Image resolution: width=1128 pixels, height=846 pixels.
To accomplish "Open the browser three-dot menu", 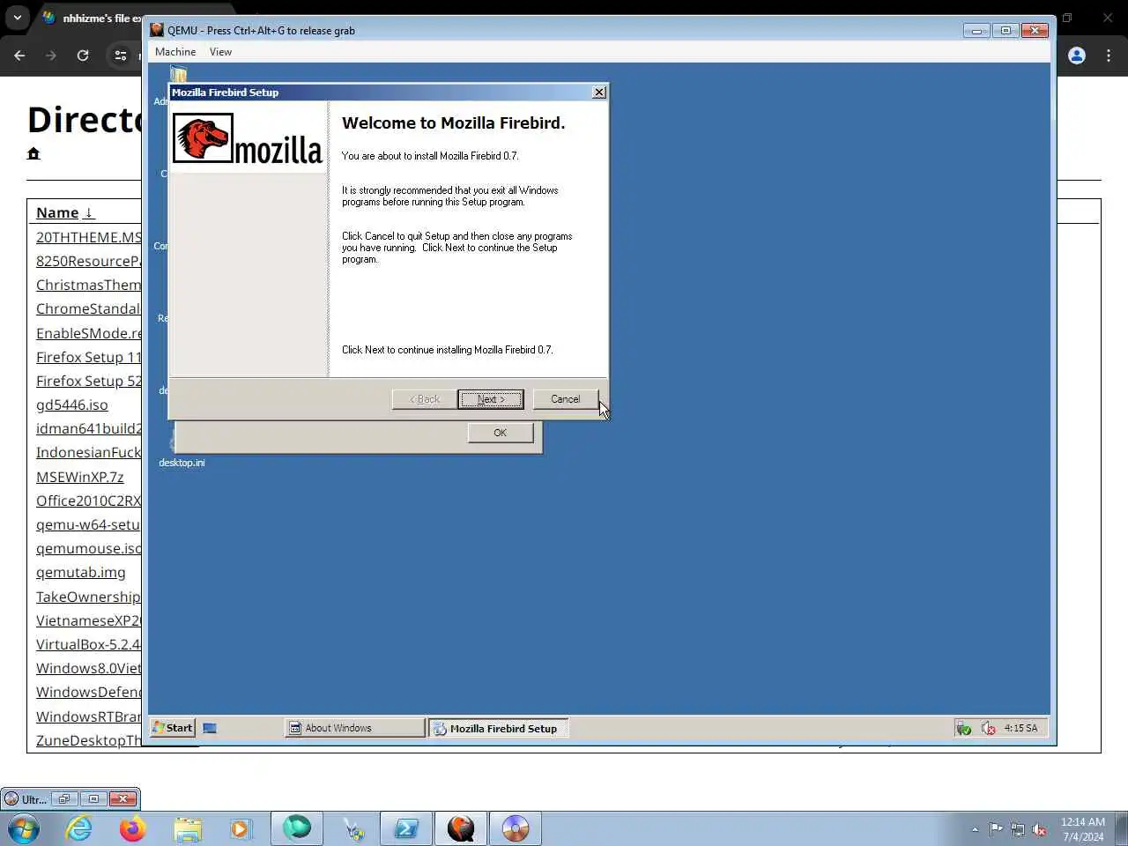I will (1109, 56).
